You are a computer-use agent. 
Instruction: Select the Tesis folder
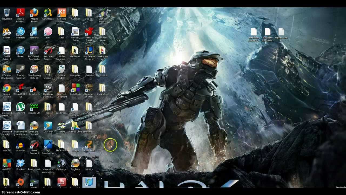48,109
